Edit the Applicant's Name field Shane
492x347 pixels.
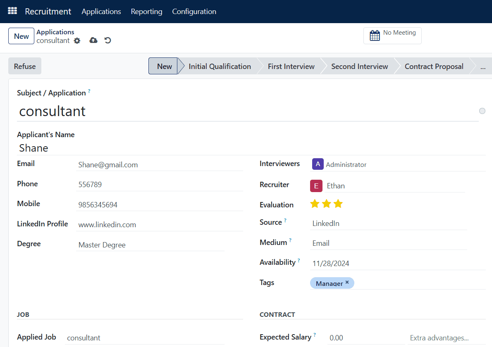[x=251, y=148]
